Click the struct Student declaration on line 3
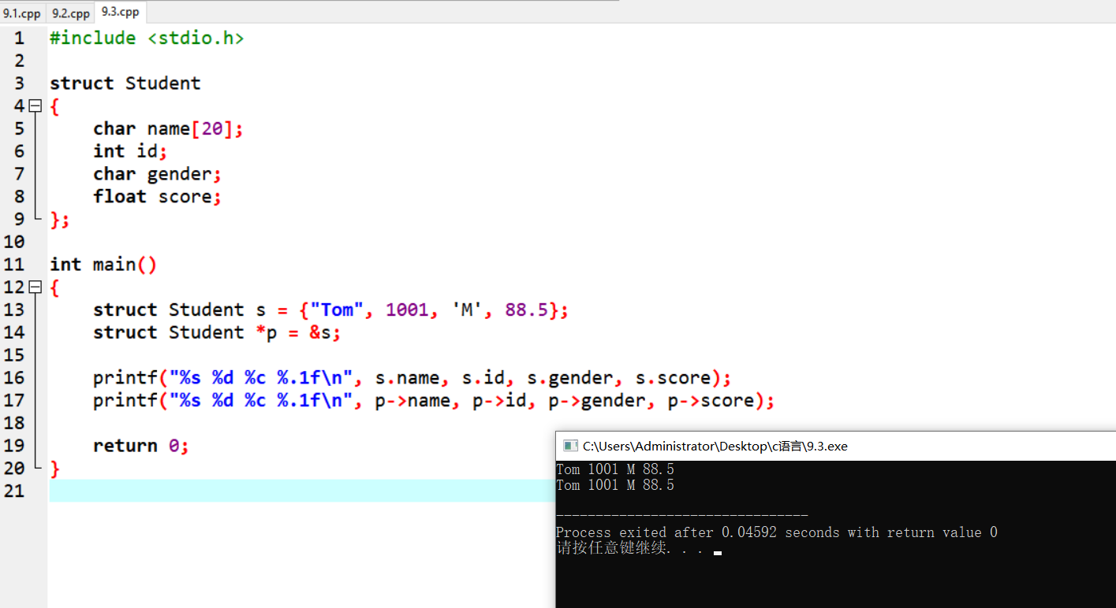This screenshot has width=1116, height=608. tap(125, 83)
